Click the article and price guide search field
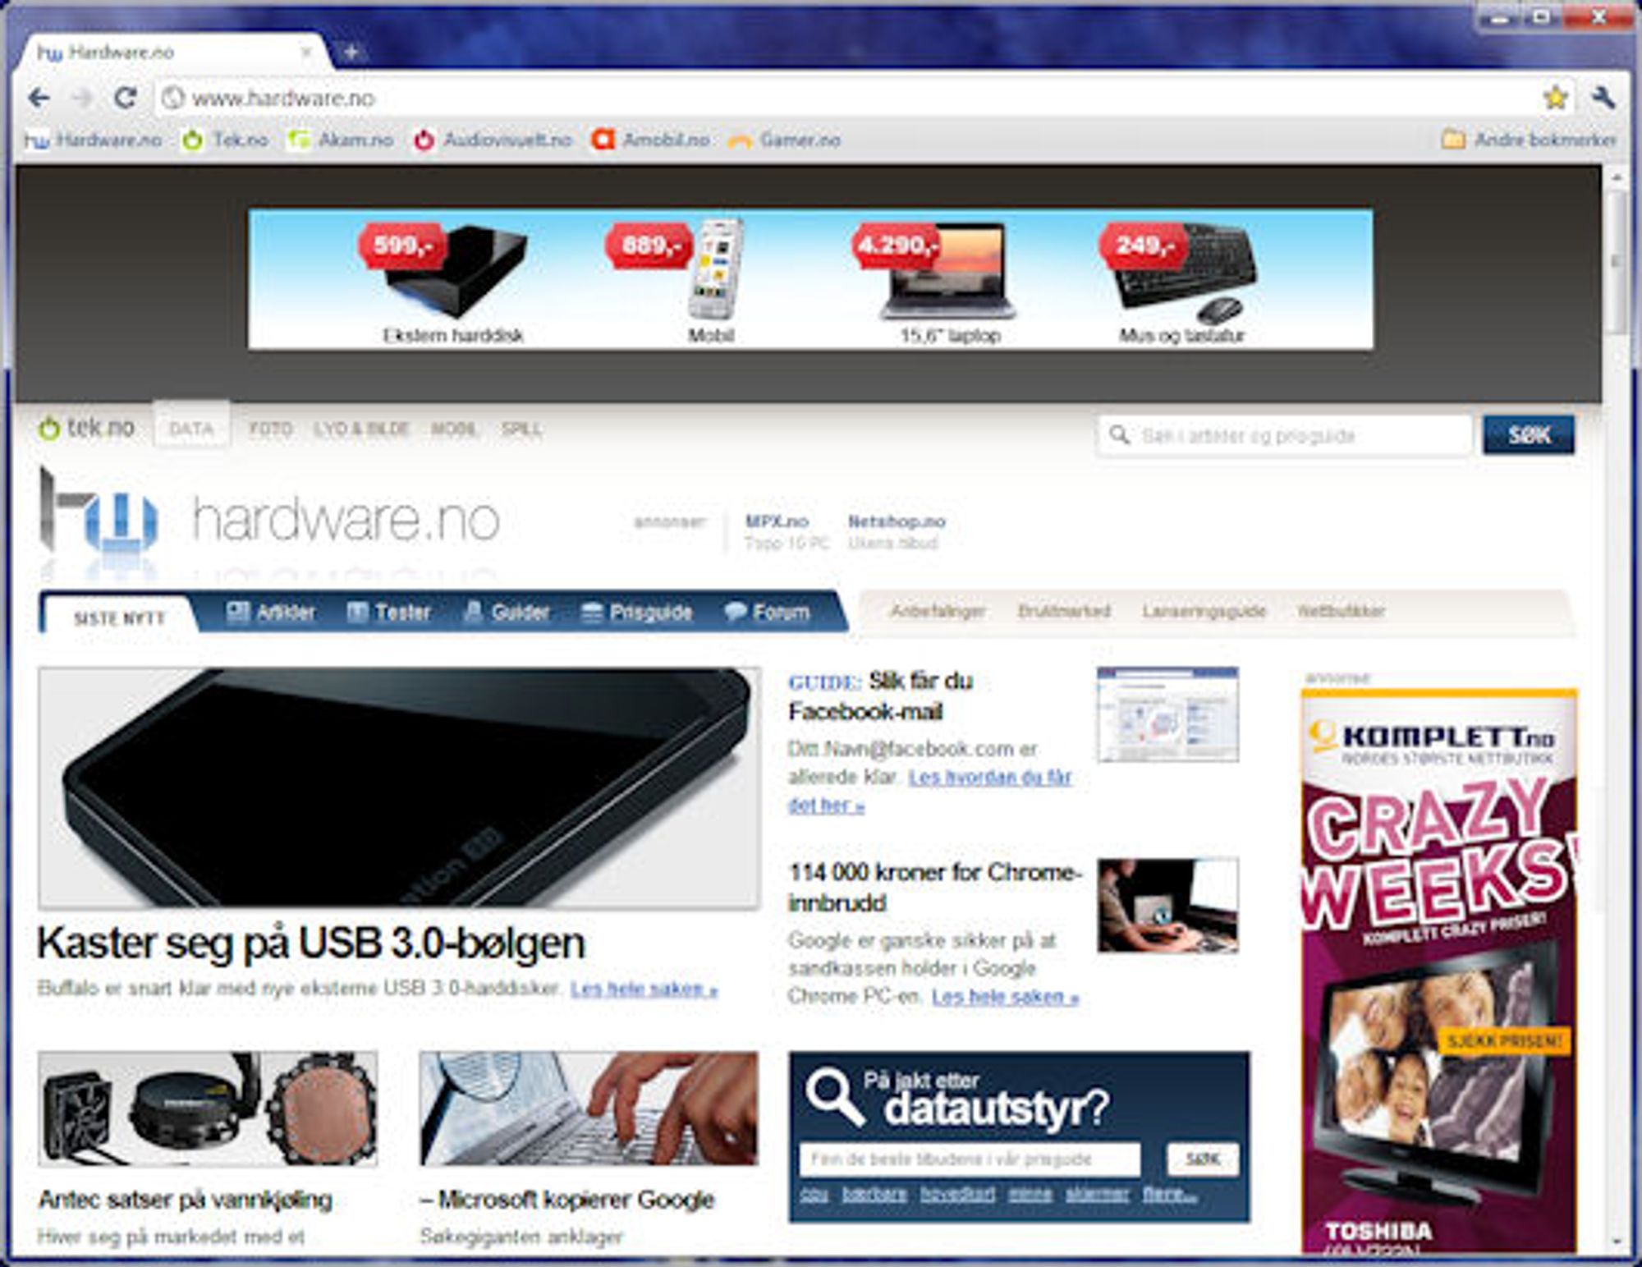Screen dimensions: 1642x1267 coord(1285,435)
